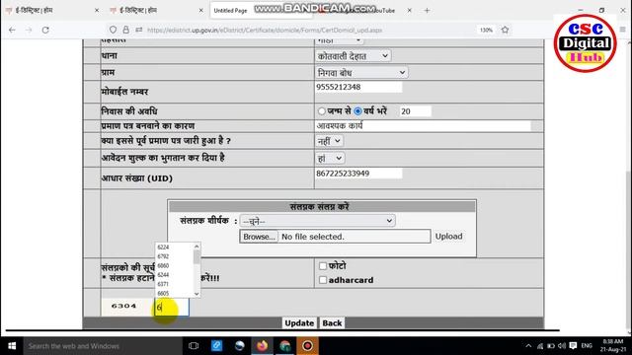This screenshot has height=355, width=632.
Task: Click the certificate reason field 'आवश्यक कार्य'
Action: (x=423, y=126)
